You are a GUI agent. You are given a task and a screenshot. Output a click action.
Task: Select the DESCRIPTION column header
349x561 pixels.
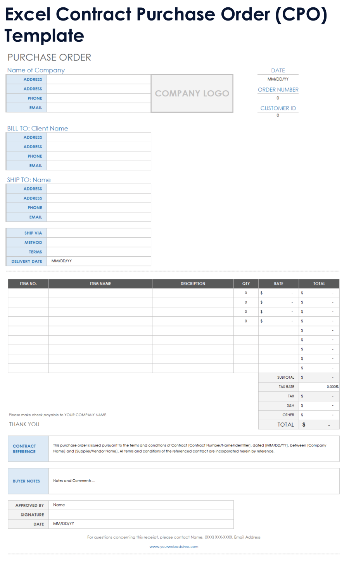pos(193,283)
